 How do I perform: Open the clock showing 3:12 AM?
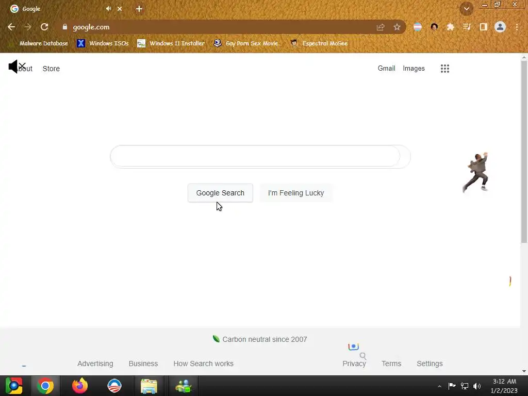(x=504, y=386)
